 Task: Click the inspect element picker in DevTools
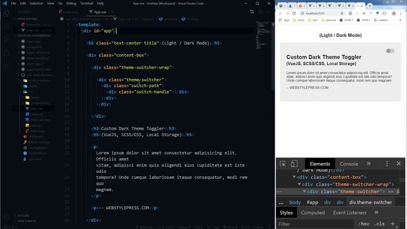[282, 164]
